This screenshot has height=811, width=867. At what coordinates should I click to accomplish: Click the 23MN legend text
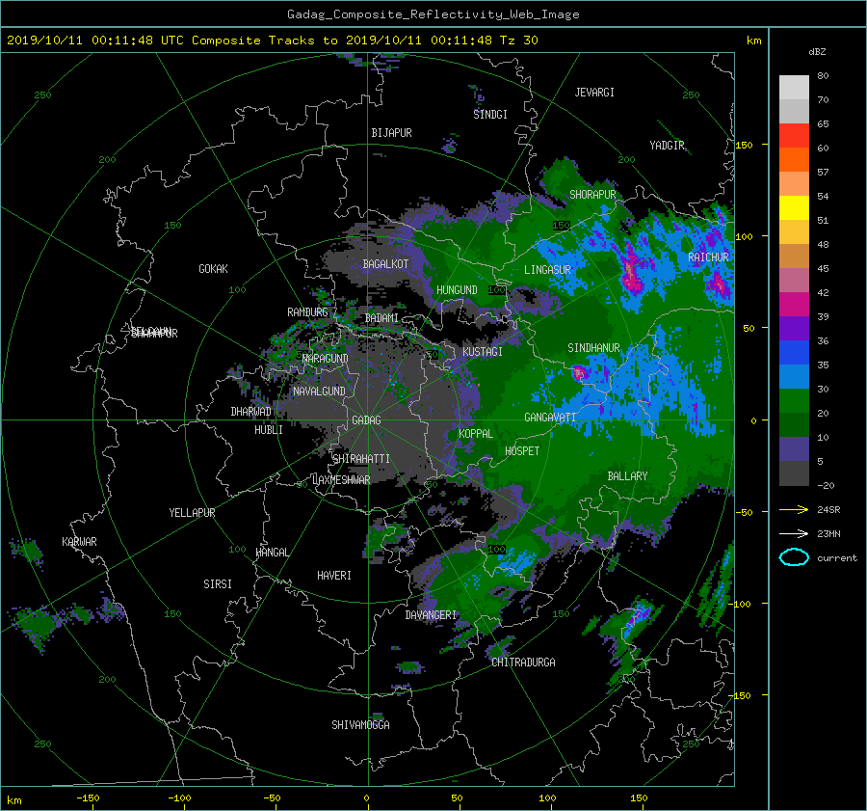(x=828, y=534)
